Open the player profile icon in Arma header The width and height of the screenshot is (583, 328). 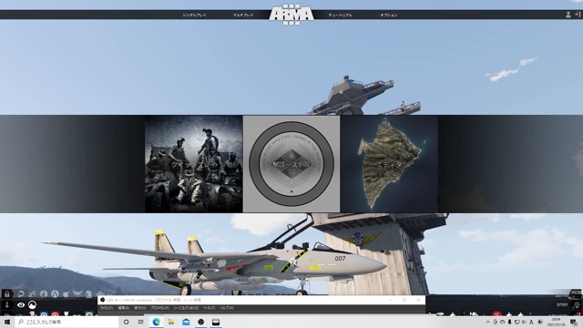(568, 15)
